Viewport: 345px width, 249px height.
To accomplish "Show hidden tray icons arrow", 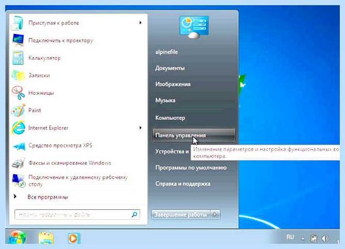I will coord(303,239).
